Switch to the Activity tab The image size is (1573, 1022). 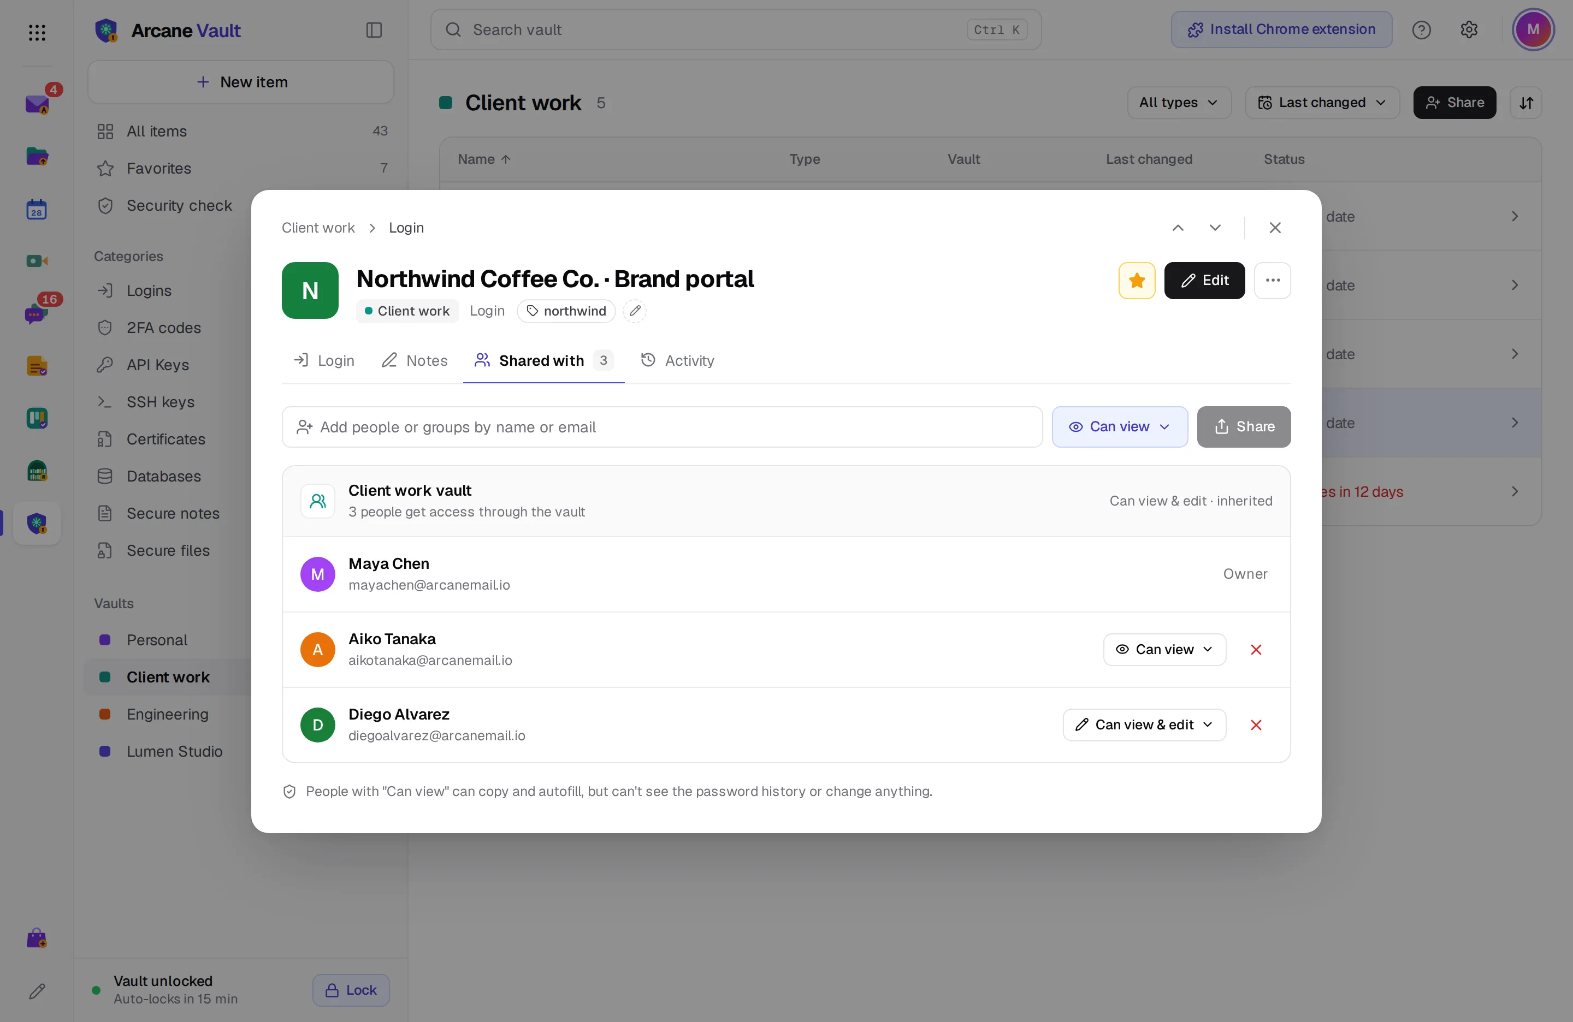(x=677, y=361)
